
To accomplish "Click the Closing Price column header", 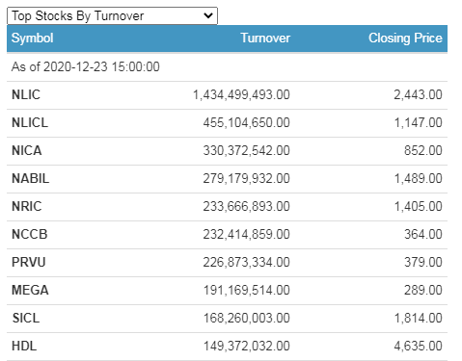I will (405, 39).
